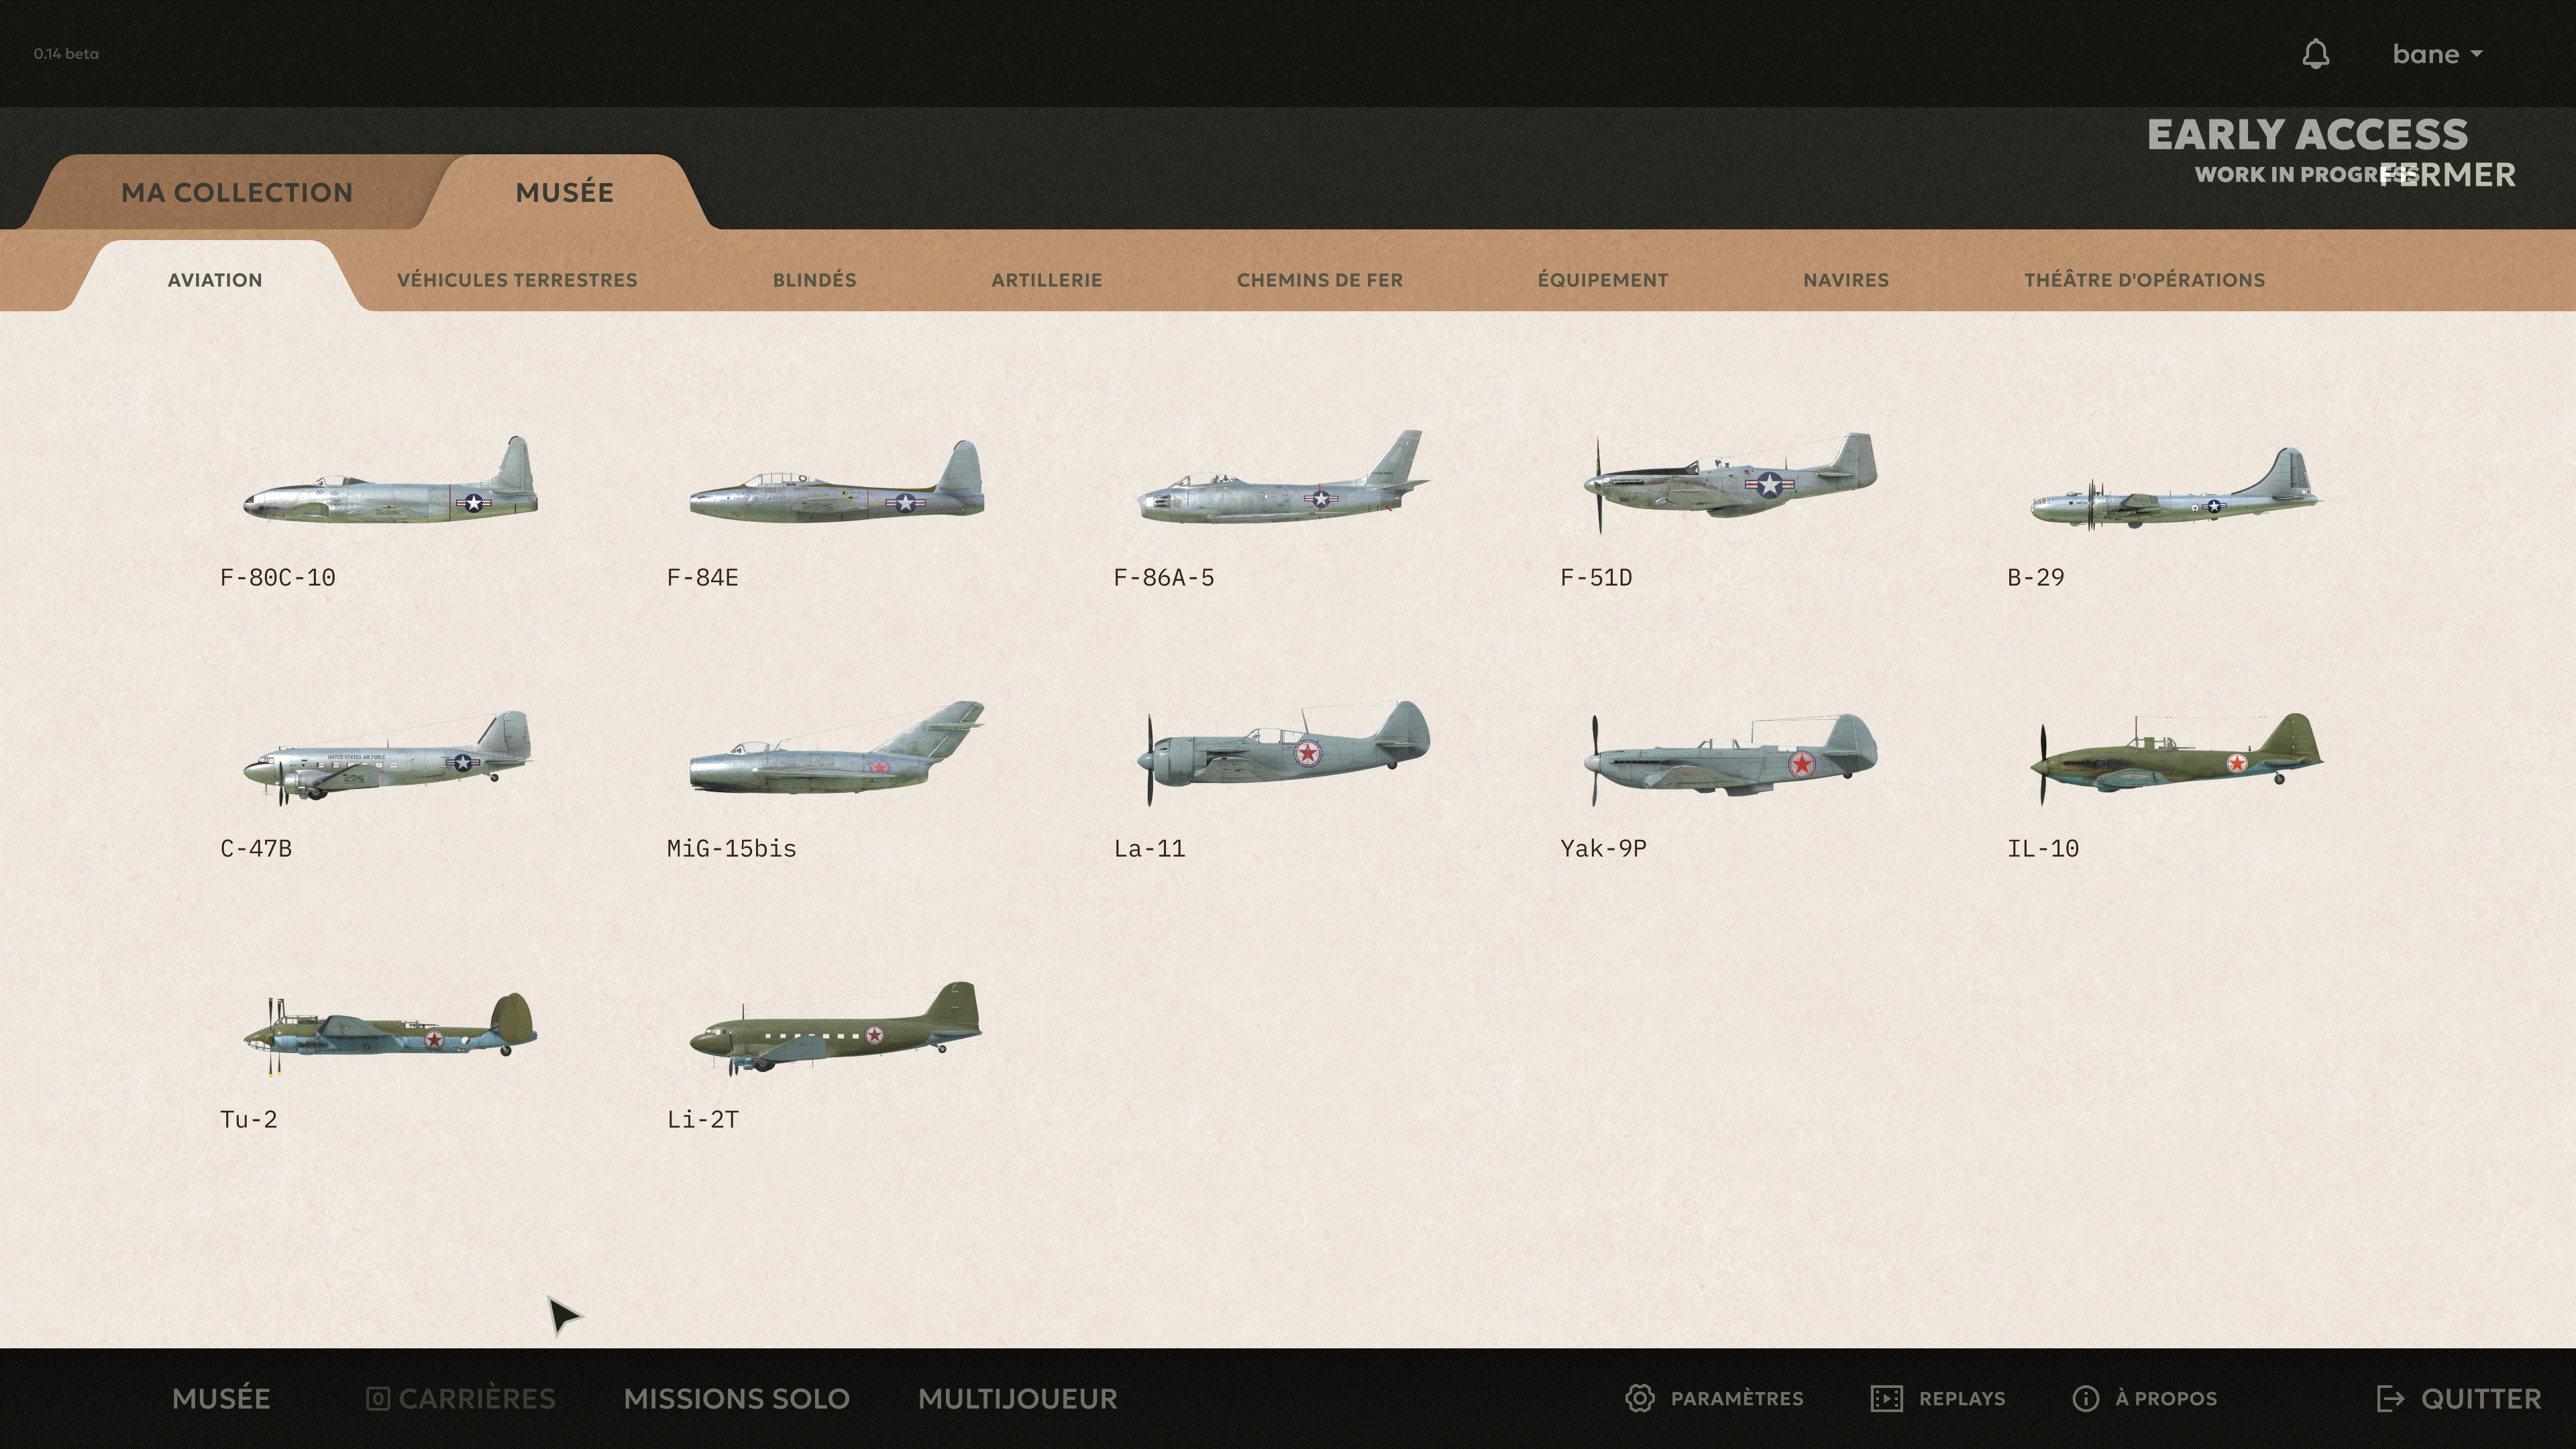Click the Fermer button

pyautogui.click(x=2448, y=175)
